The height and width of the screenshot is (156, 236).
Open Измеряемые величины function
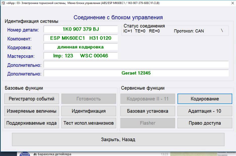pyautogui.click(x=31, y=111)
